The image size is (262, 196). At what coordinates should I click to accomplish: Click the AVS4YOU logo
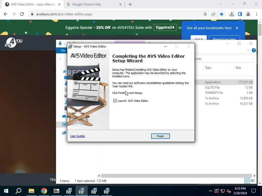[x=13, y=43]
